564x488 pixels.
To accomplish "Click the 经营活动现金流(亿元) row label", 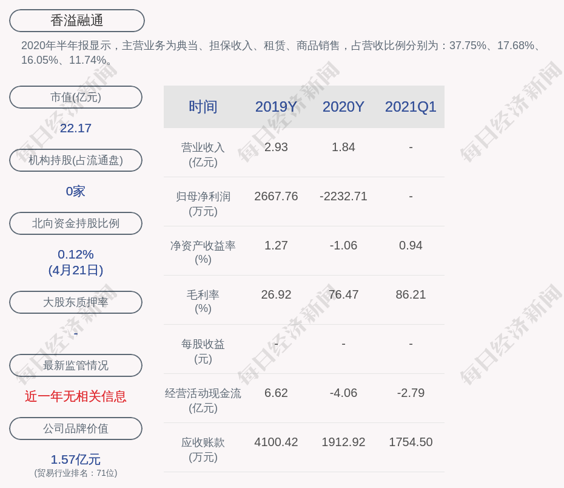I will tap(203, 400).
